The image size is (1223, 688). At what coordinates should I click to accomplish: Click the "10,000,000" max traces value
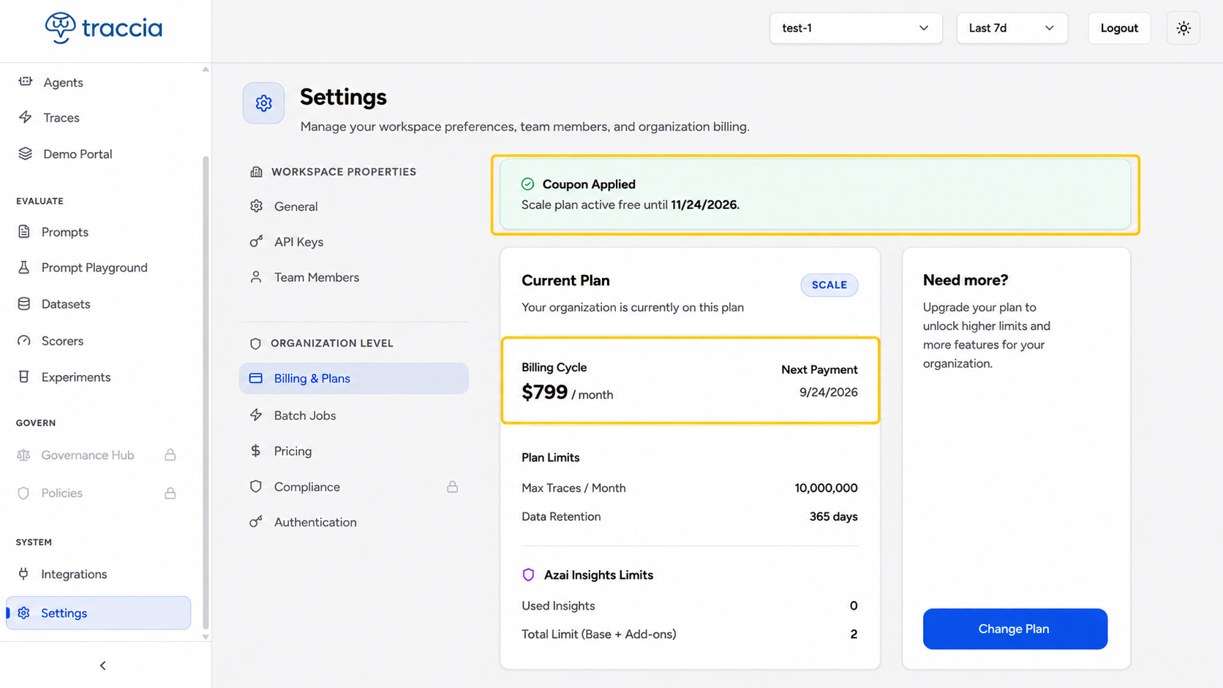(x=826, y=488)
